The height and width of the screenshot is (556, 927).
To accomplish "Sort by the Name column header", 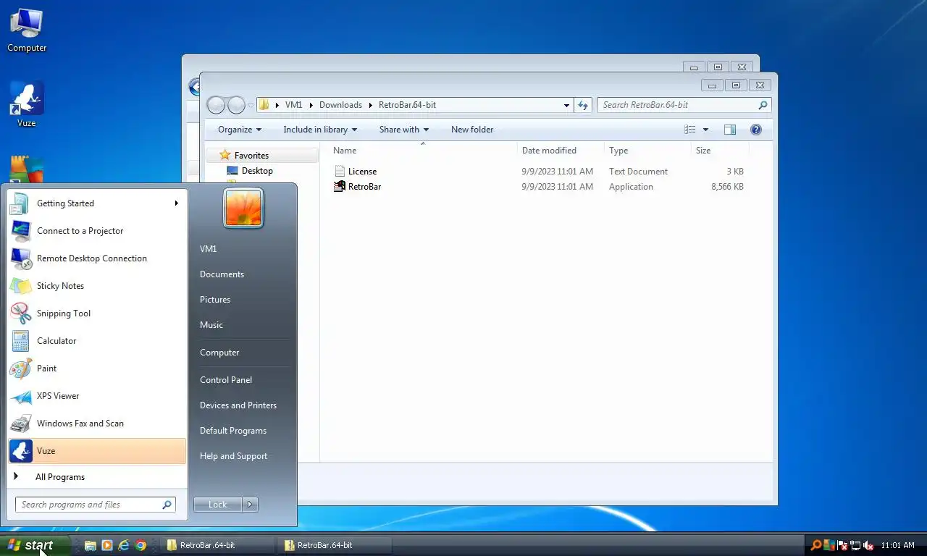I will click(x=345, y=151).
